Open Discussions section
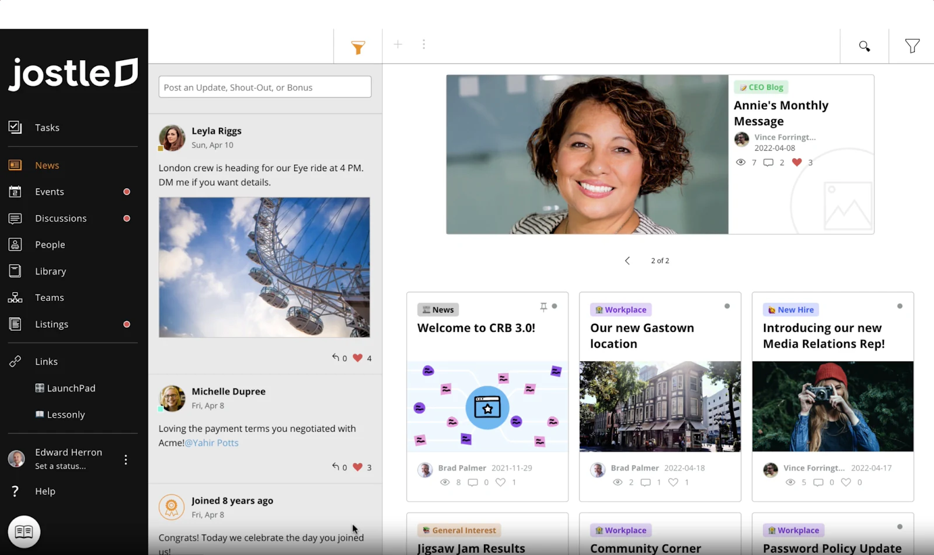Viewport: 934px width, 555px height. 60,218
